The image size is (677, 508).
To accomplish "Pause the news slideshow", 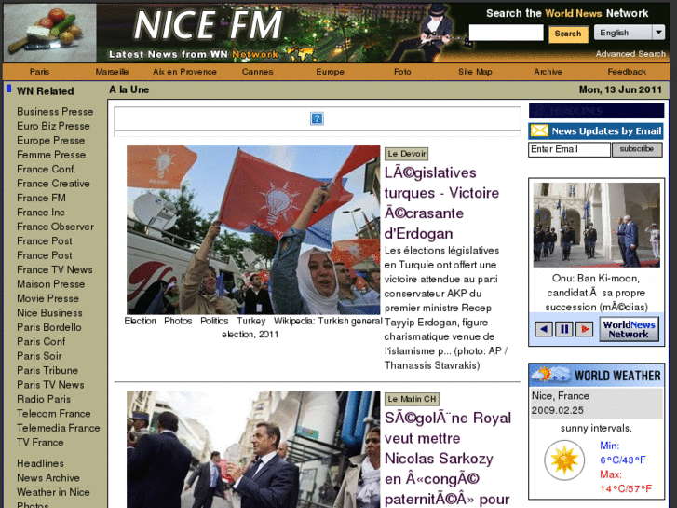I will 564,329.
